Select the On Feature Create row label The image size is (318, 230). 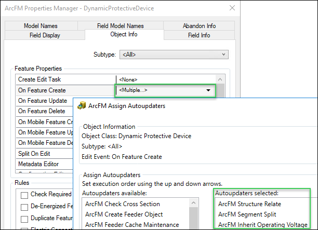[42, 90]
